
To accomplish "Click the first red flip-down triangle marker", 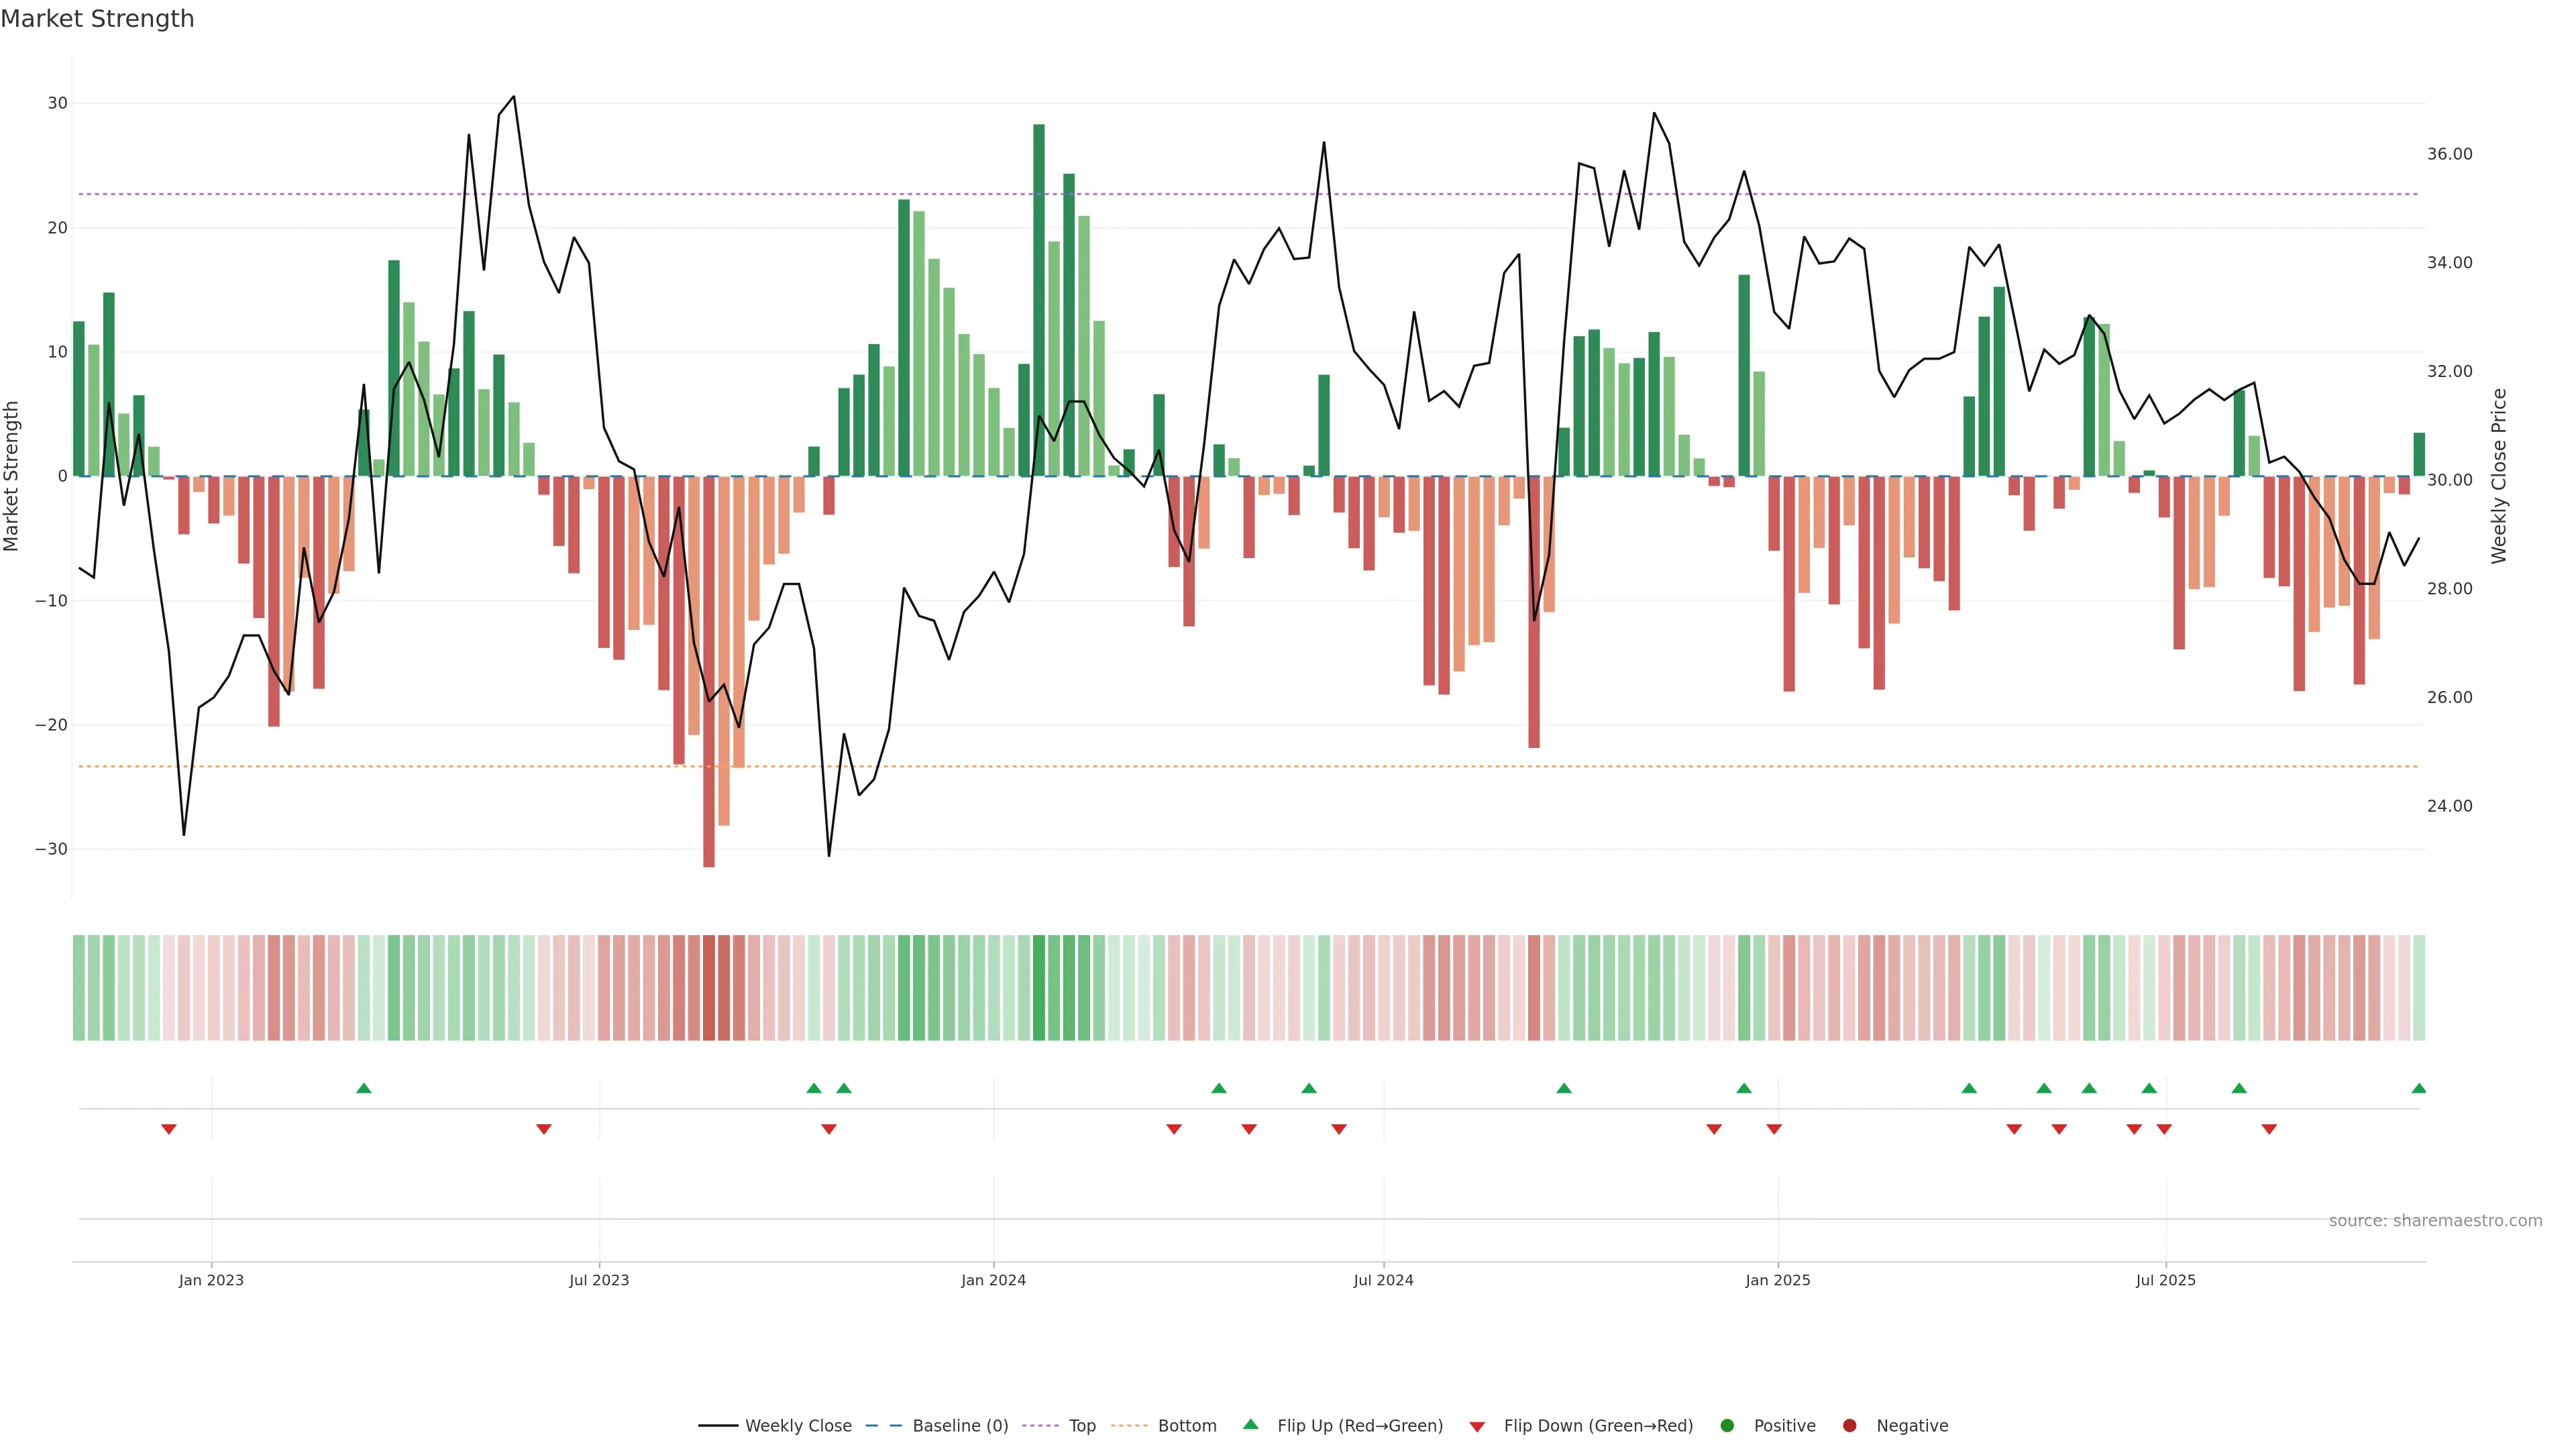I will click(169, 1129).
